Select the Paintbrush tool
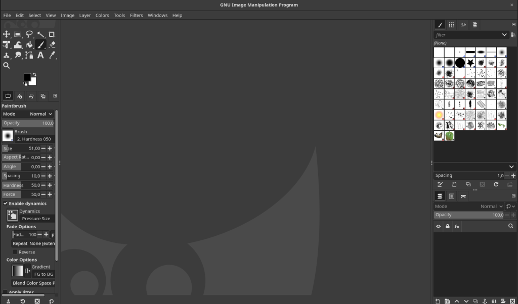 coord(40,45)
